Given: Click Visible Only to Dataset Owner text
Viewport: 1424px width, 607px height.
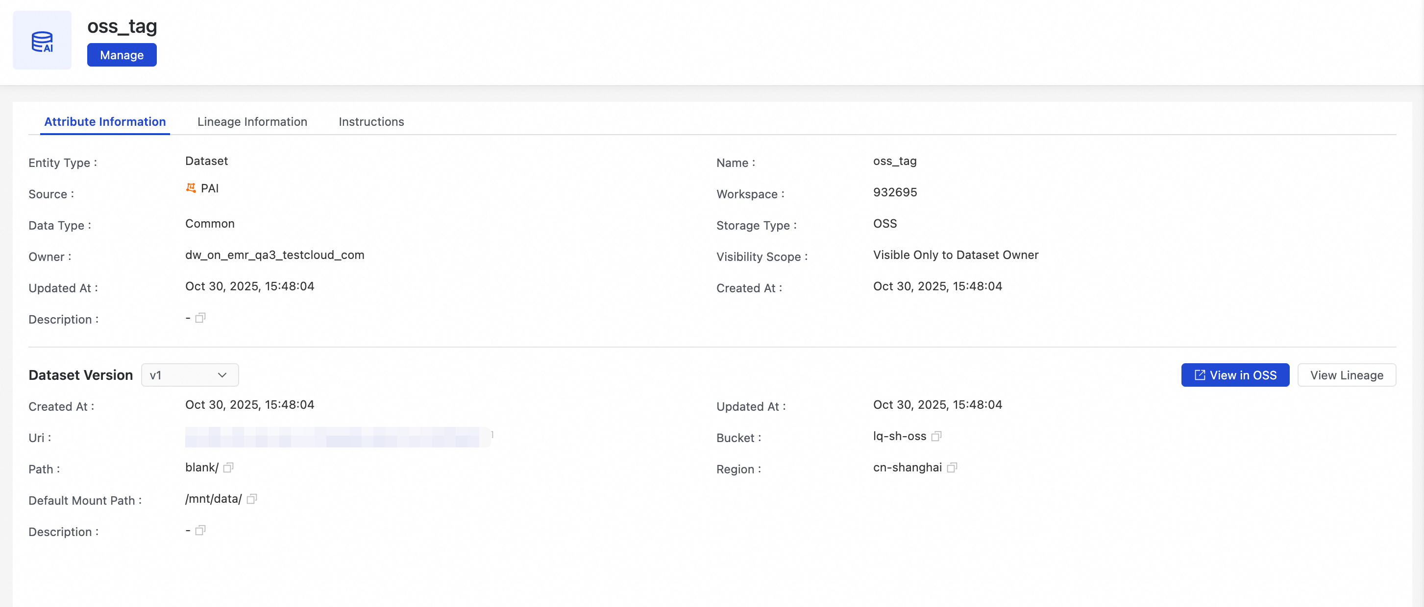Looking at the screenshot, I should [955, 255].
